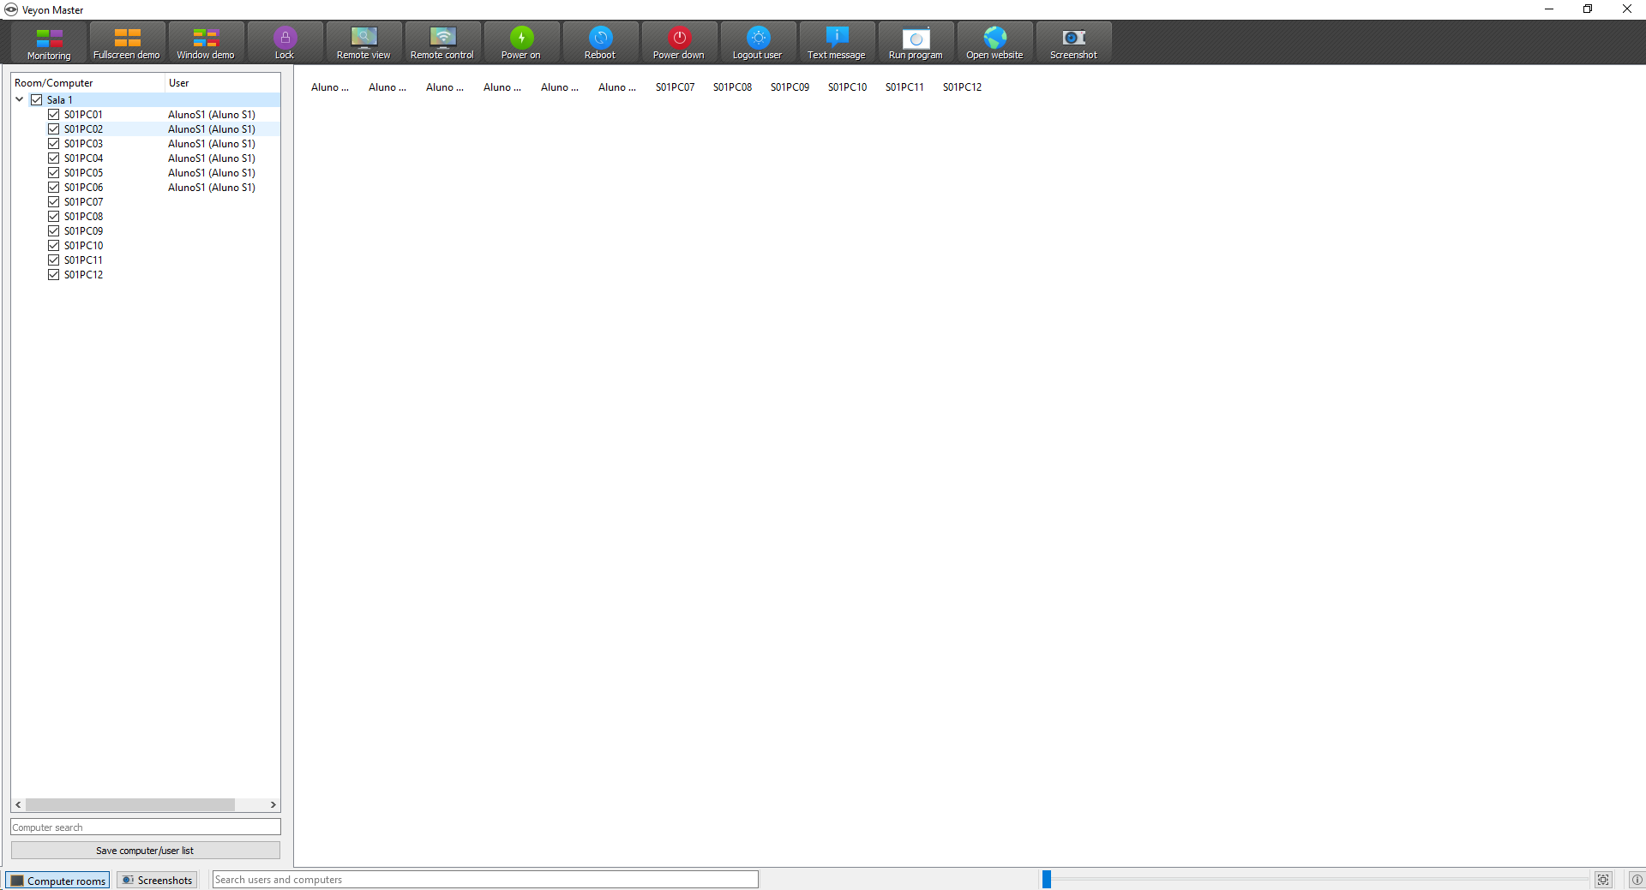
Task: Open the Computer rooms tab
Action: click(x=57, y=880)
